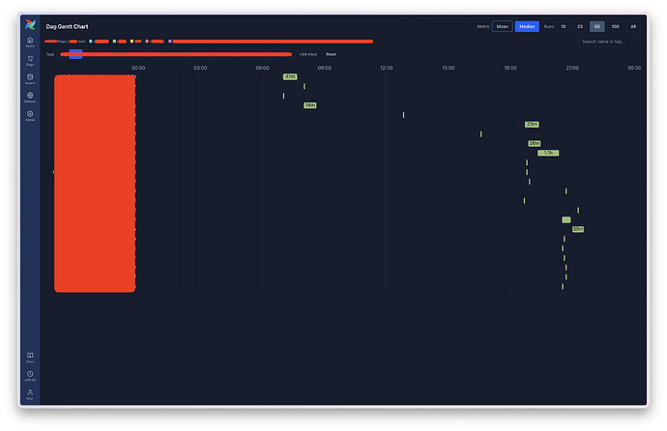Show All runs
This screenshot has width=667, height=431.
(x=633, y=26)
